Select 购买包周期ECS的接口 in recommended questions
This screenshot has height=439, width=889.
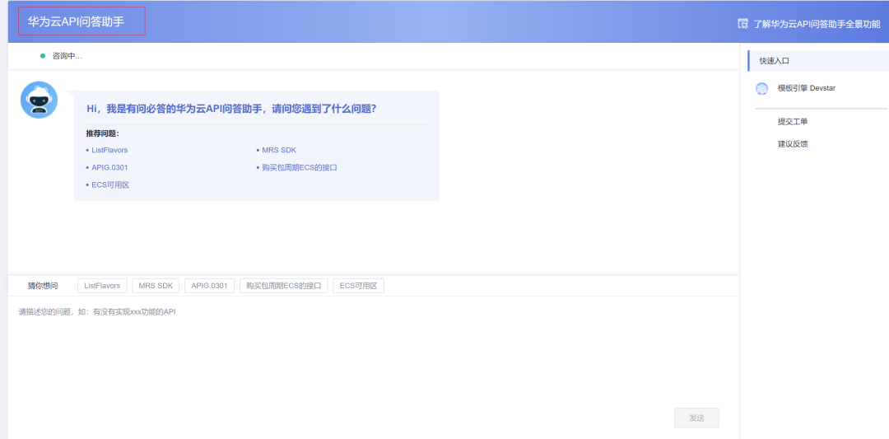coord(300,168)
